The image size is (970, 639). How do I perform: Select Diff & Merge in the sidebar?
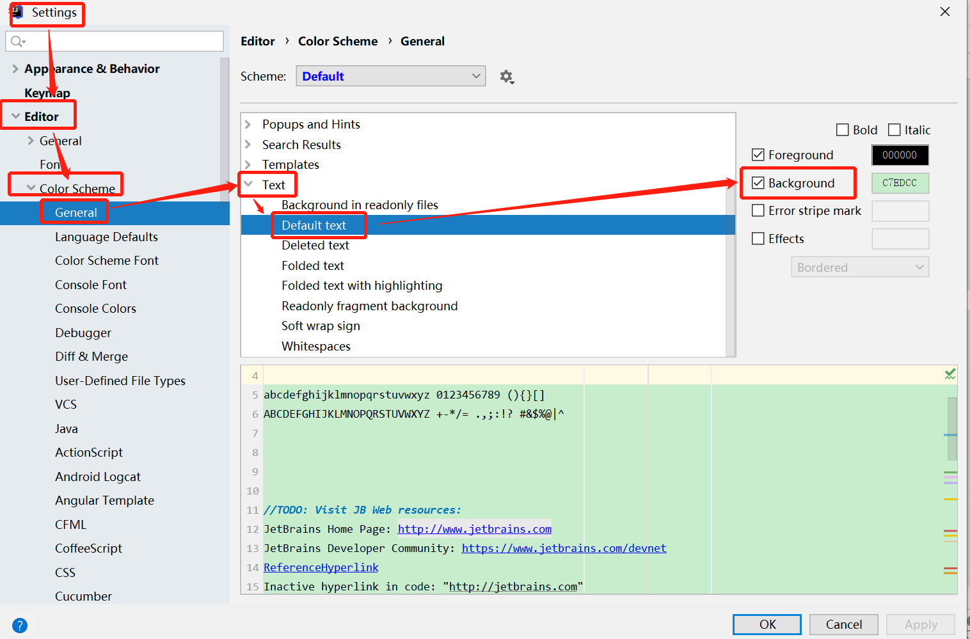pyautogui.click(x=91, y=356)
